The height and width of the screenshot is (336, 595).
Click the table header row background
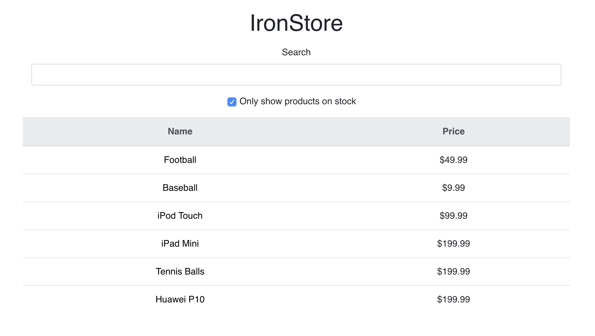313,131
